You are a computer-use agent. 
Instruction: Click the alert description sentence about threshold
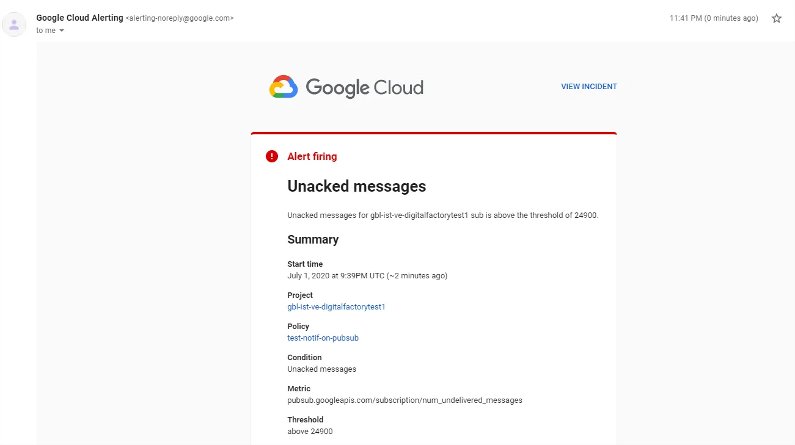pos(442,215)
